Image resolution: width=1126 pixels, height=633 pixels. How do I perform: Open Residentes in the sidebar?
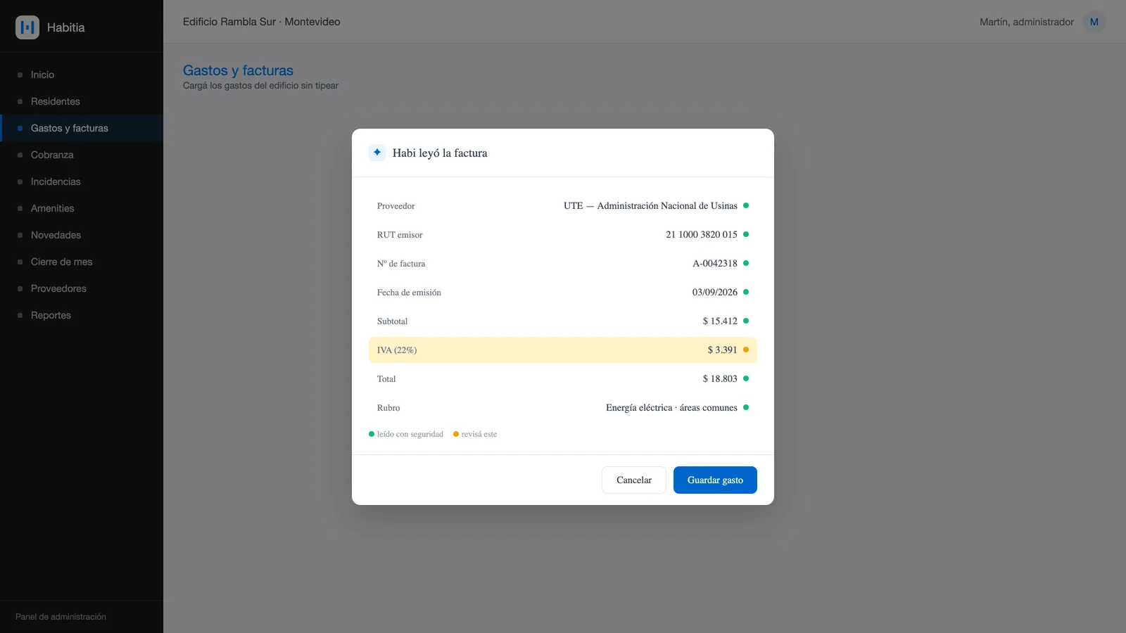(x=82, y=101)
